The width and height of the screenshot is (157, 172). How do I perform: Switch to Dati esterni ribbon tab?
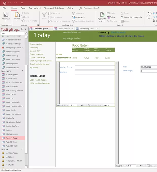pyautogui.click(x=35, y=8)
